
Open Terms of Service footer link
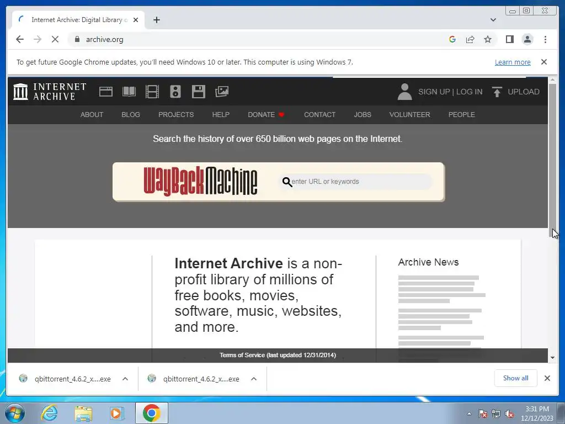click(278, 355)
